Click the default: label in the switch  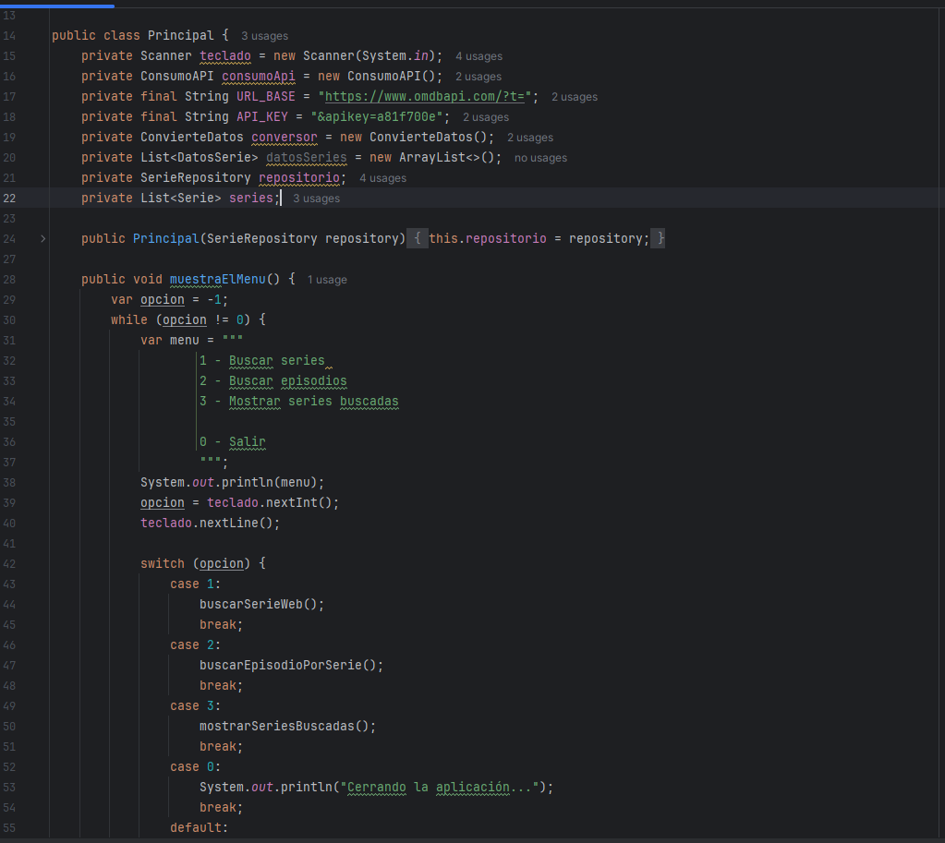(200, 827)
